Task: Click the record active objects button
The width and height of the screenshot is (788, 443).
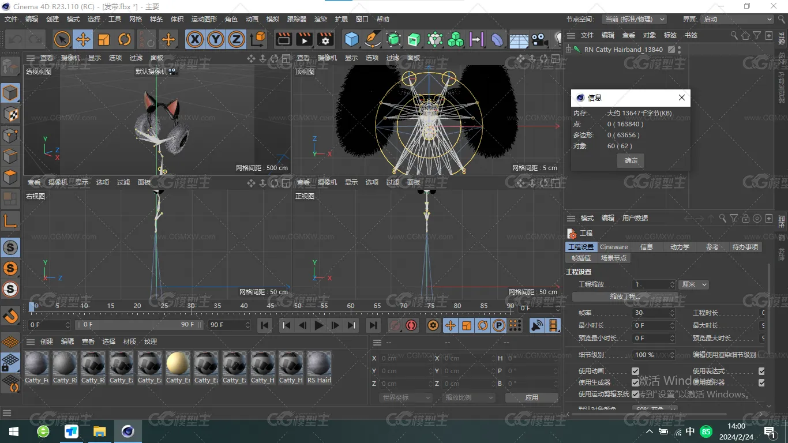Action: pyautogui.click(x=395, y=325)
